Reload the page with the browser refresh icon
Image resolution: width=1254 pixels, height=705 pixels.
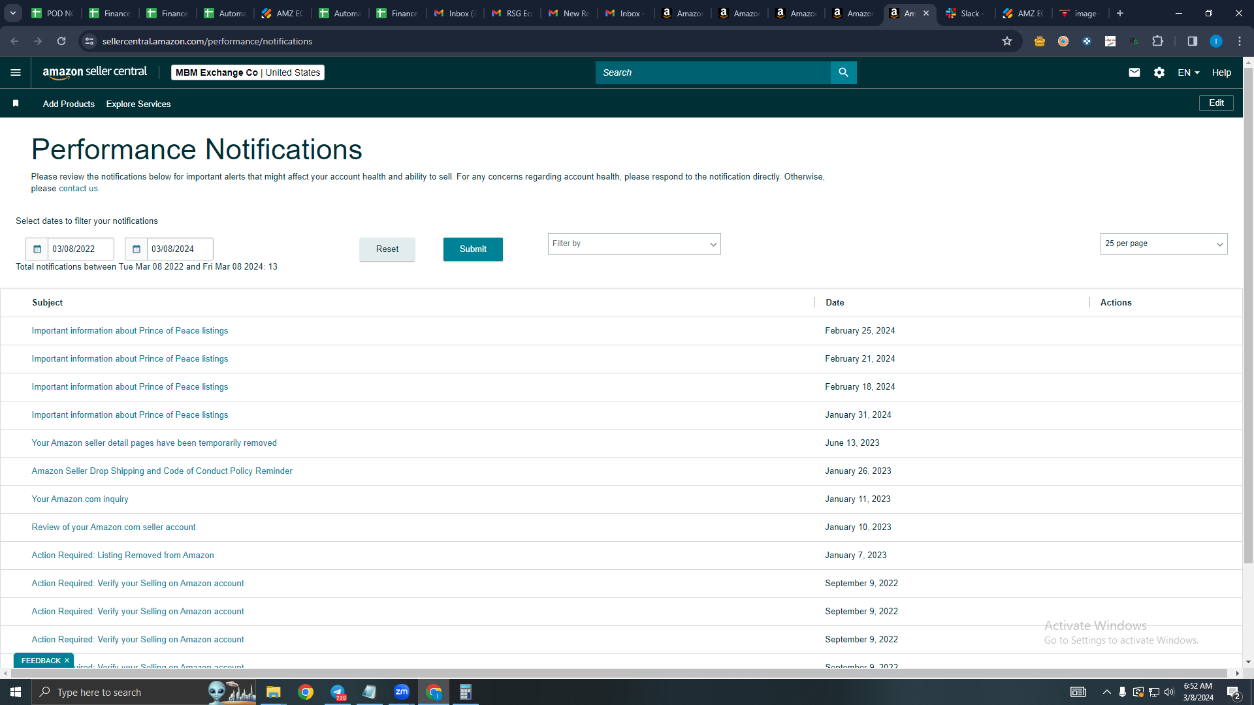point(61,41)
